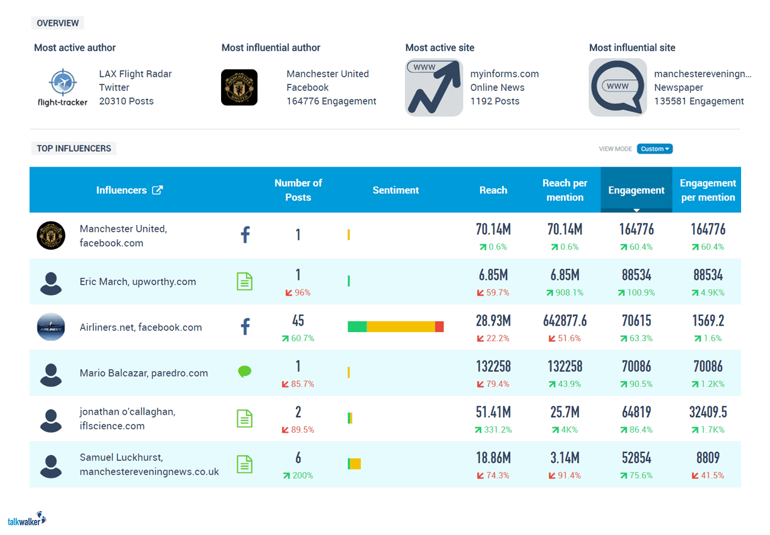Click the person avatar next to Samuel Luckhurst
The width and height of the screenshot is (770, 535).
click(51, 464)
